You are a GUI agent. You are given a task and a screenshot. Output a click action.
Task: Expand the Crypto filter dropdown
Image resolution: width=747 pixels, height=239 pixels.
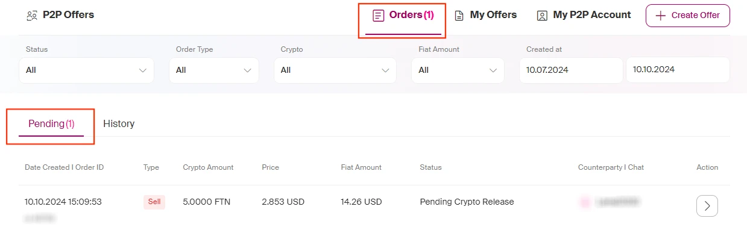[x=335, y=70]
